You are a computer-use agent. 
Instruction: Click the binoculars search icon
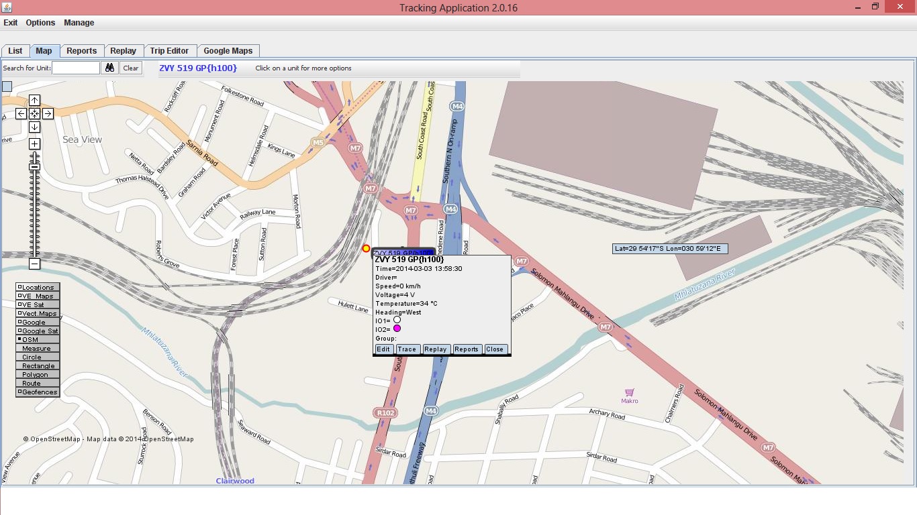[110, 68]
